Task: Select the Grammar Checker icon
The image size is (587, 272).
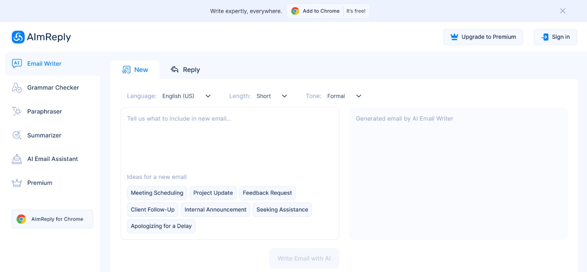Action: point(17,88)
